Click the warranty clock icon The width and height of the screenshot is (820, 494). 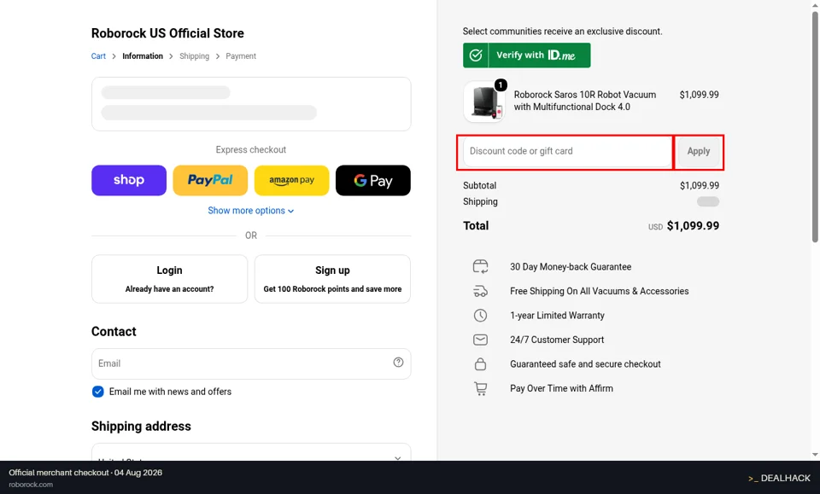pyautogui.click(x=480, y=316)
